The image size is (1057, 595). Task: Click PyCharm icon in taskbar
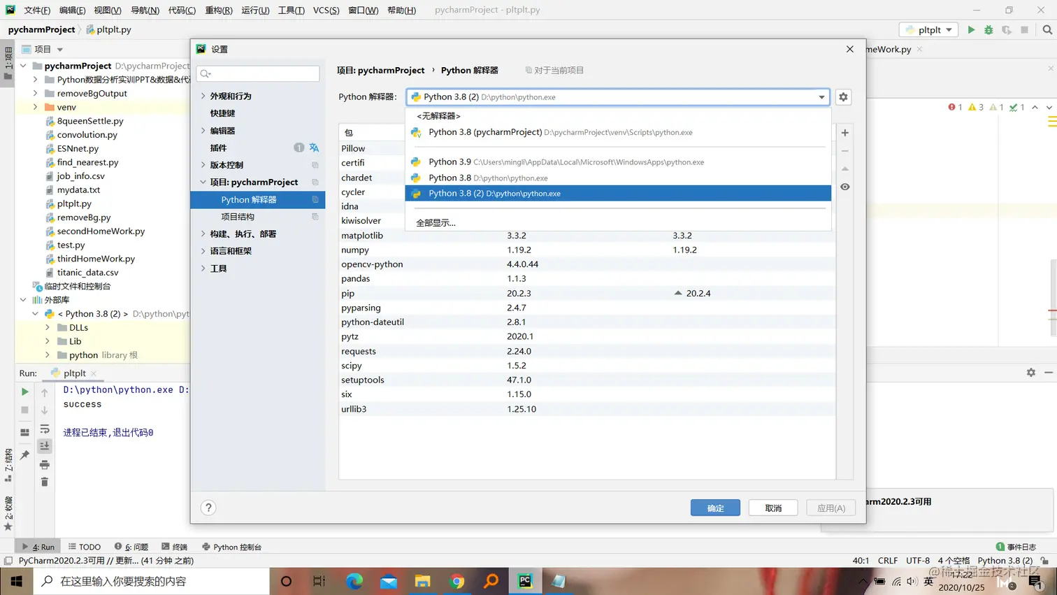pos(525,581)
